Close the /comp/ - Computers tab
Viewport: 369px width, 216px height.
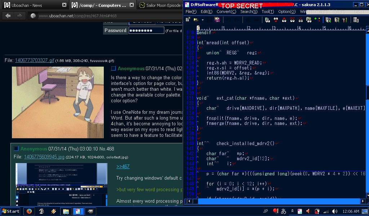[x=132, y=5]
